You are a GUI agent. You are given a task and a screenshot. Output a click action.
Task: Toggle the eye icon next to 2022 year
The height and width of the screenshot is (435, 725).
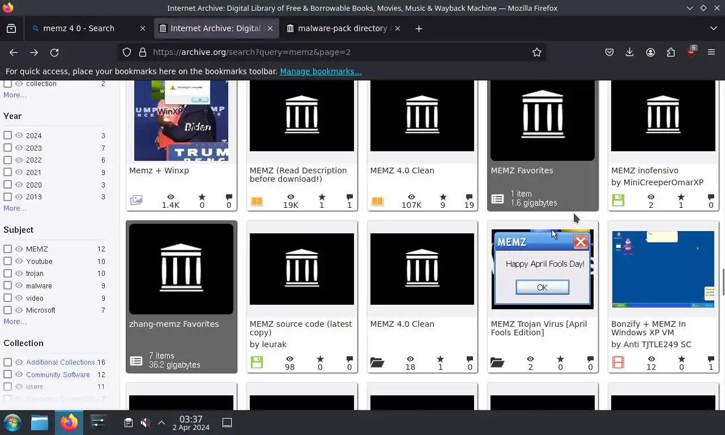[x=19, y=160]
